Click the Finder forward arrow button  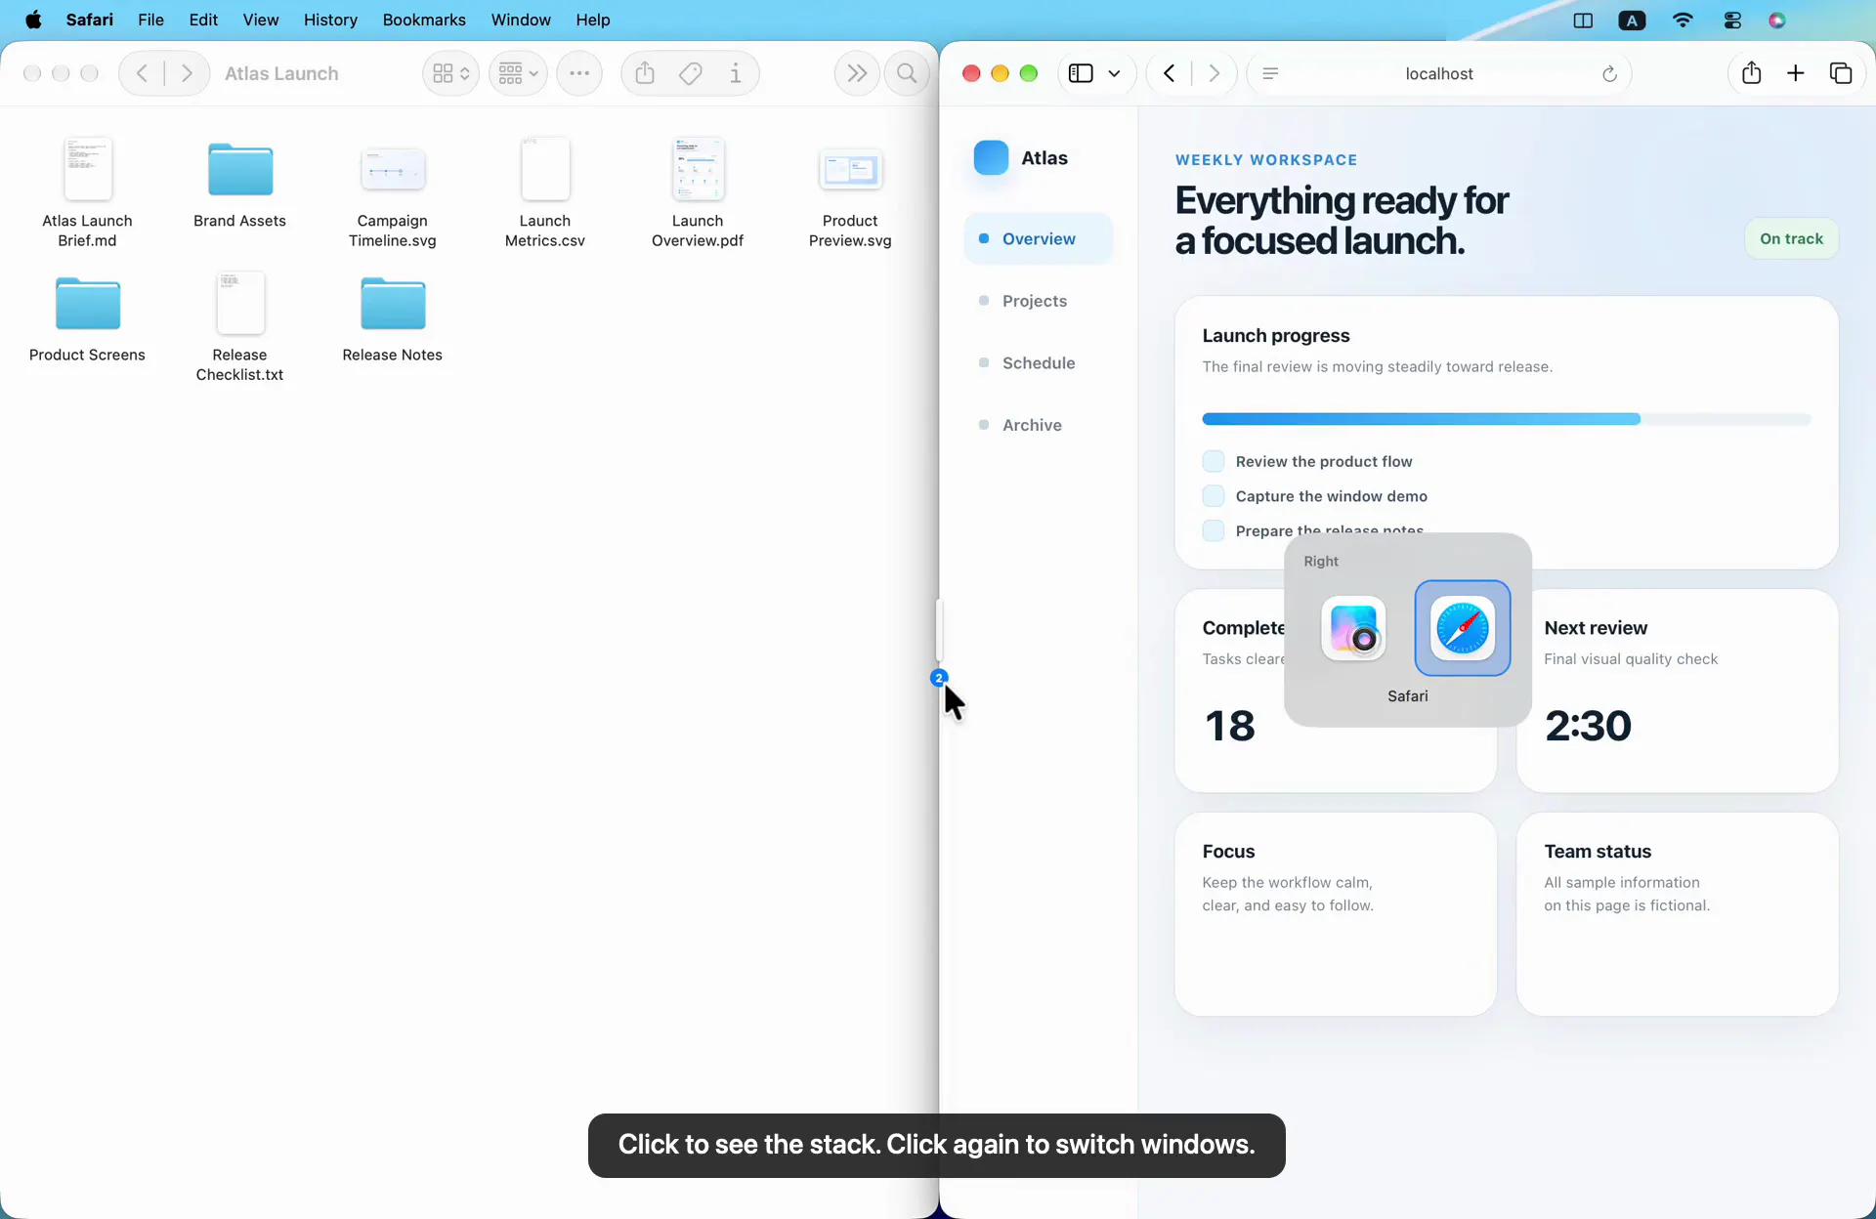click(187, 73)
